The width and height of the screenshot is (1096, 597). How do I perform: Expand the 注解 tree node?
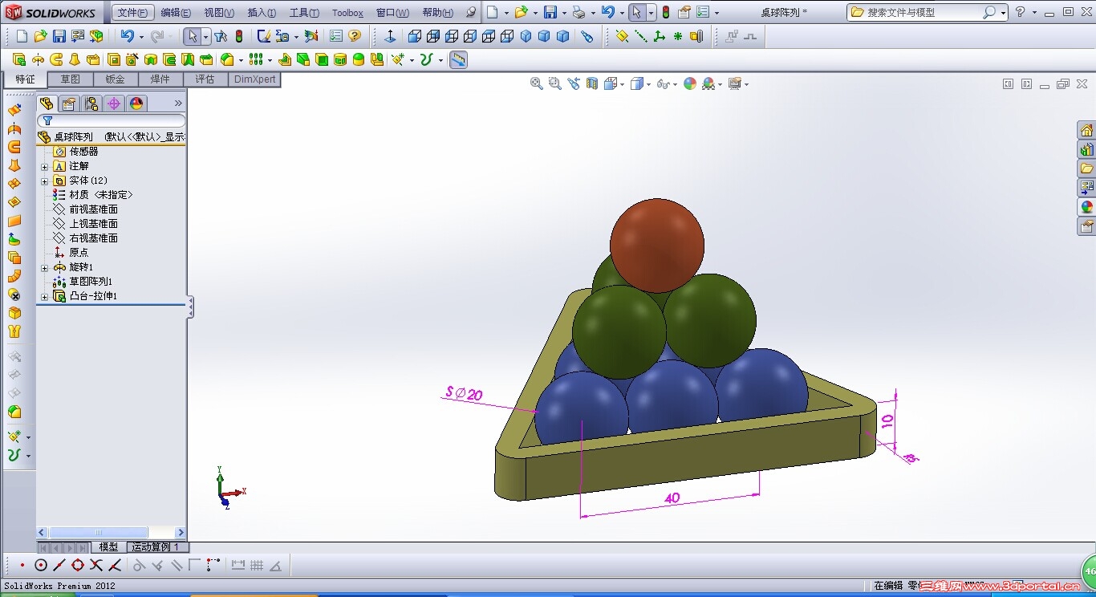[x=45, y=167]
